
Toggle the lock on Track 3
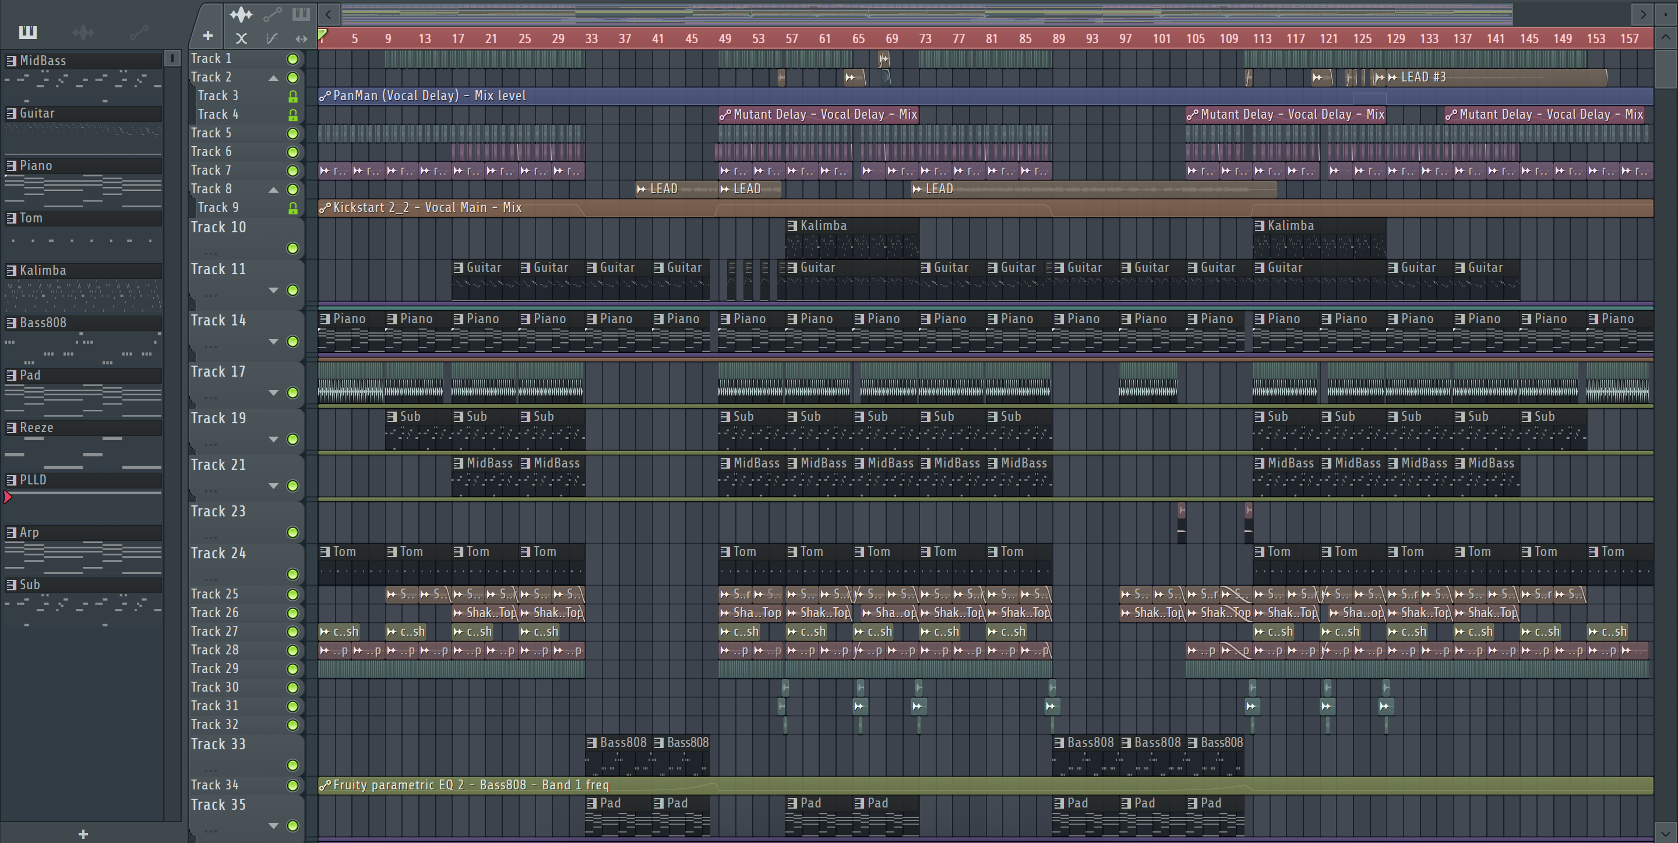(293, 96)
